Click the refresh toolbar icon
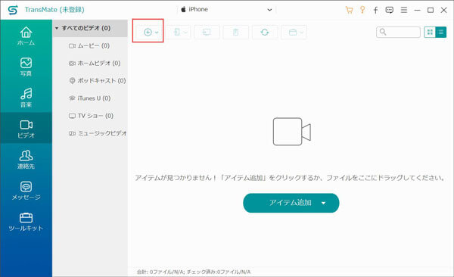 click(265, 32)
